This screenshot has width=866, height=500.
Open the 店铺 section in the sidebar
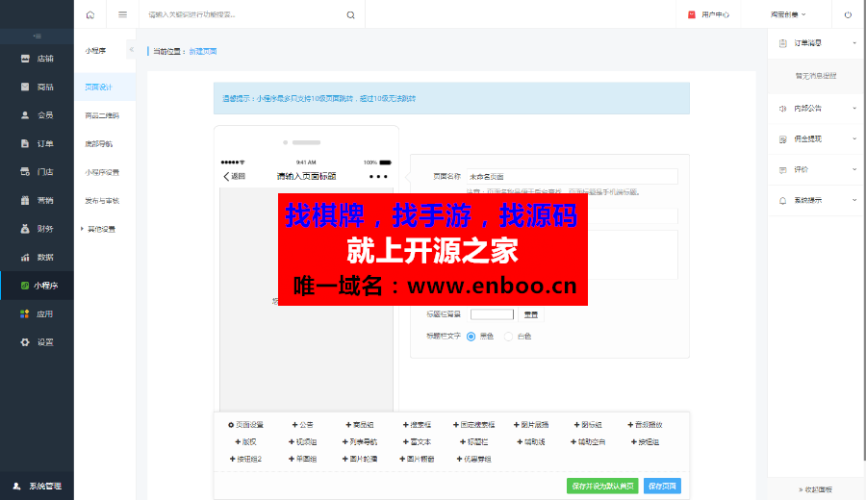pyautogui.click(x=37, y=59)
